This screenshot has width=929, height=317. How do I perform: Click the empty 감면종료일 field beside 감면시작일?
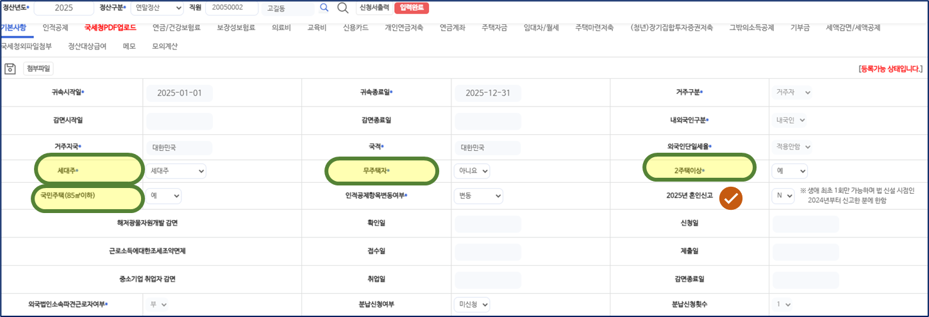(488, 120)
